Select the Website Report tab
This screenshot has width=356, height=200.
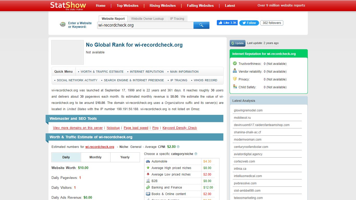(x=113, y=19)
